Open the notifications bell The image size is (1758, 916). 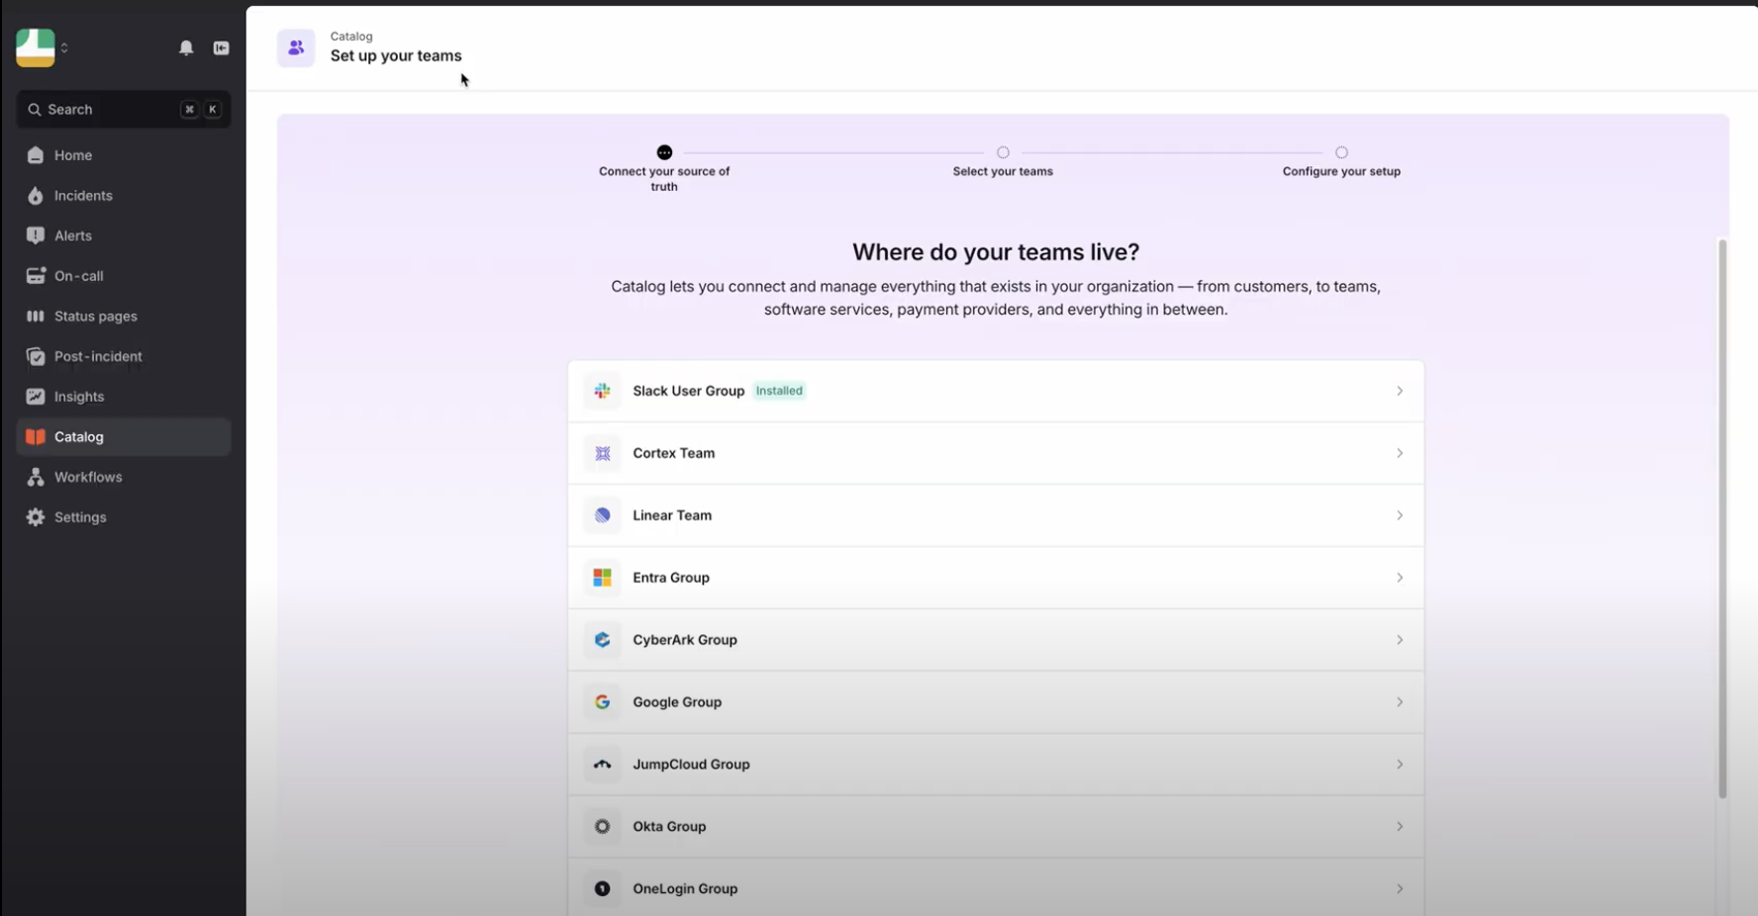186,47
